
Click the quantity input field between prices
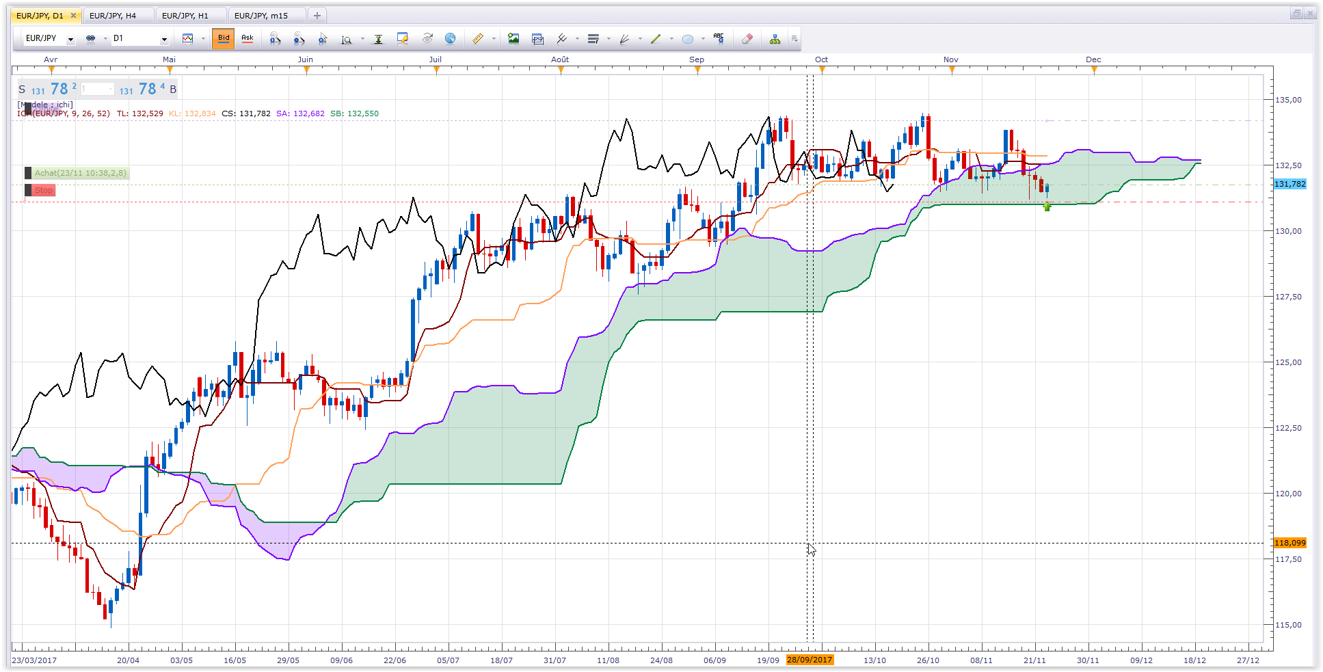[97, 89]
